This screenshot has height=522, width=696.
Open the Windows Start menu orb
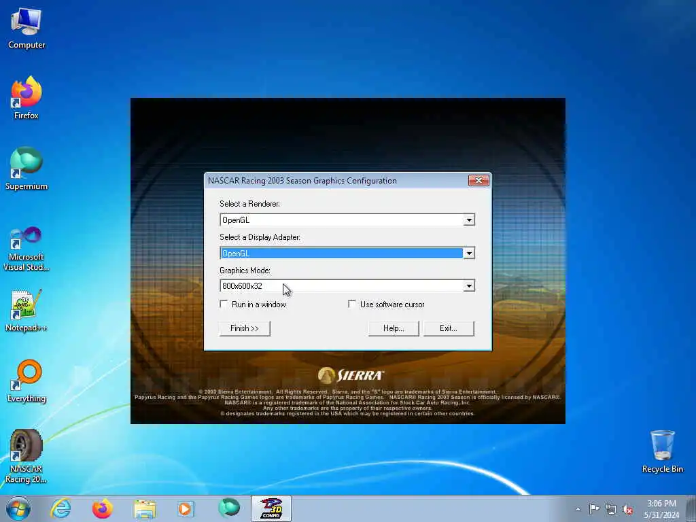(x=18, y=508)
